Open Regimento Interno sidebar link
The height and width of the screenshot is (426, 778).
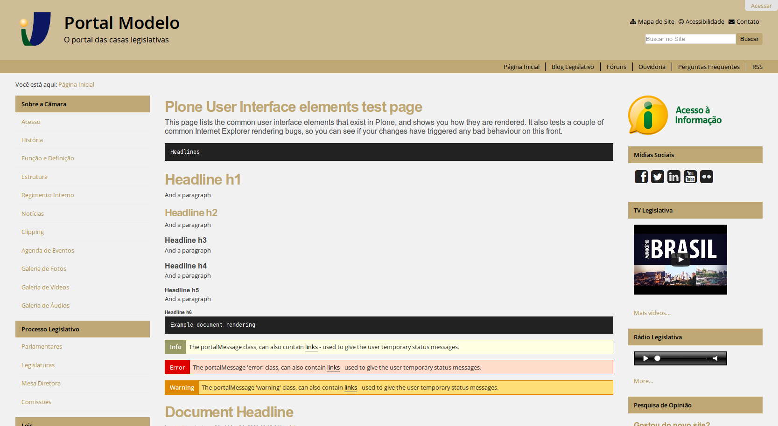[48, 195]
